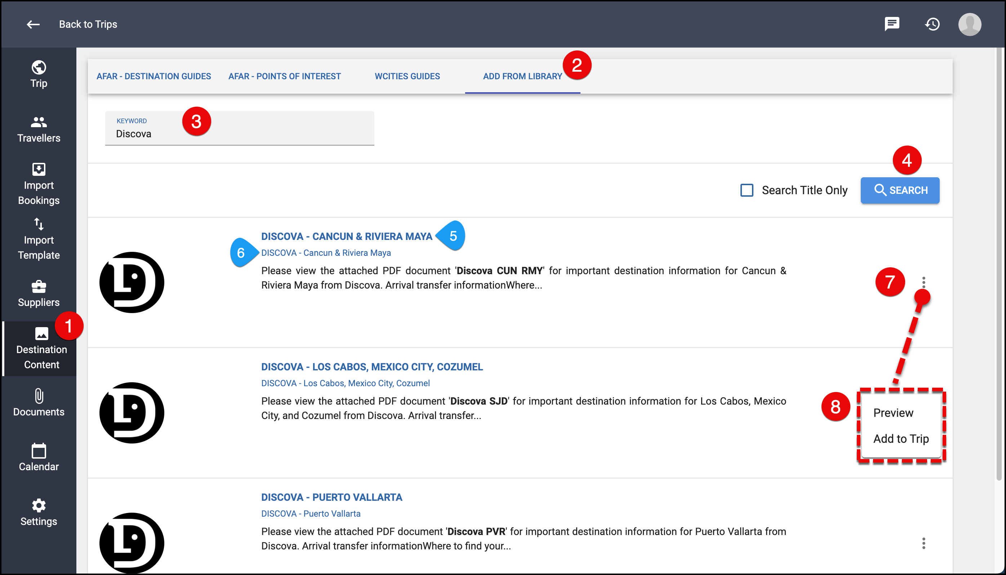The image size is (1006, 575).
Task: Click Discova logo for Puerto Vallarta row
Action: coord(132,543)
